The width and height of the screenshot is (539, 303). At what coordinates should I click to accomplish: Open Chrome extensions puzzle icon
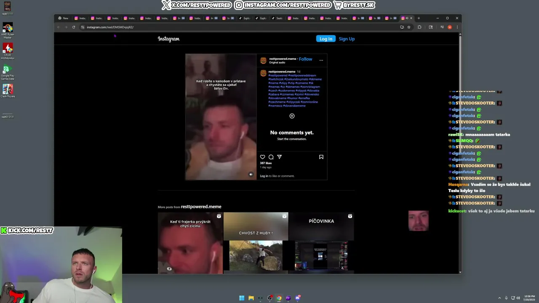coord(419,27)
